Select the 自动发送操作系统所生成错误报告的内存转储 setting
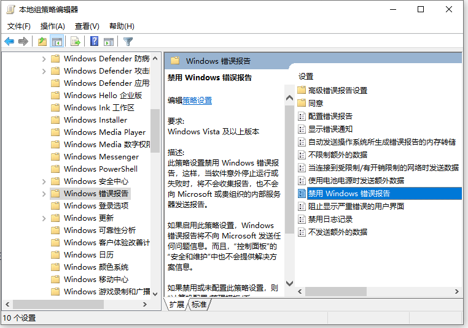The image size is (468, 328). pyautogui.click(x=382, y=142)
